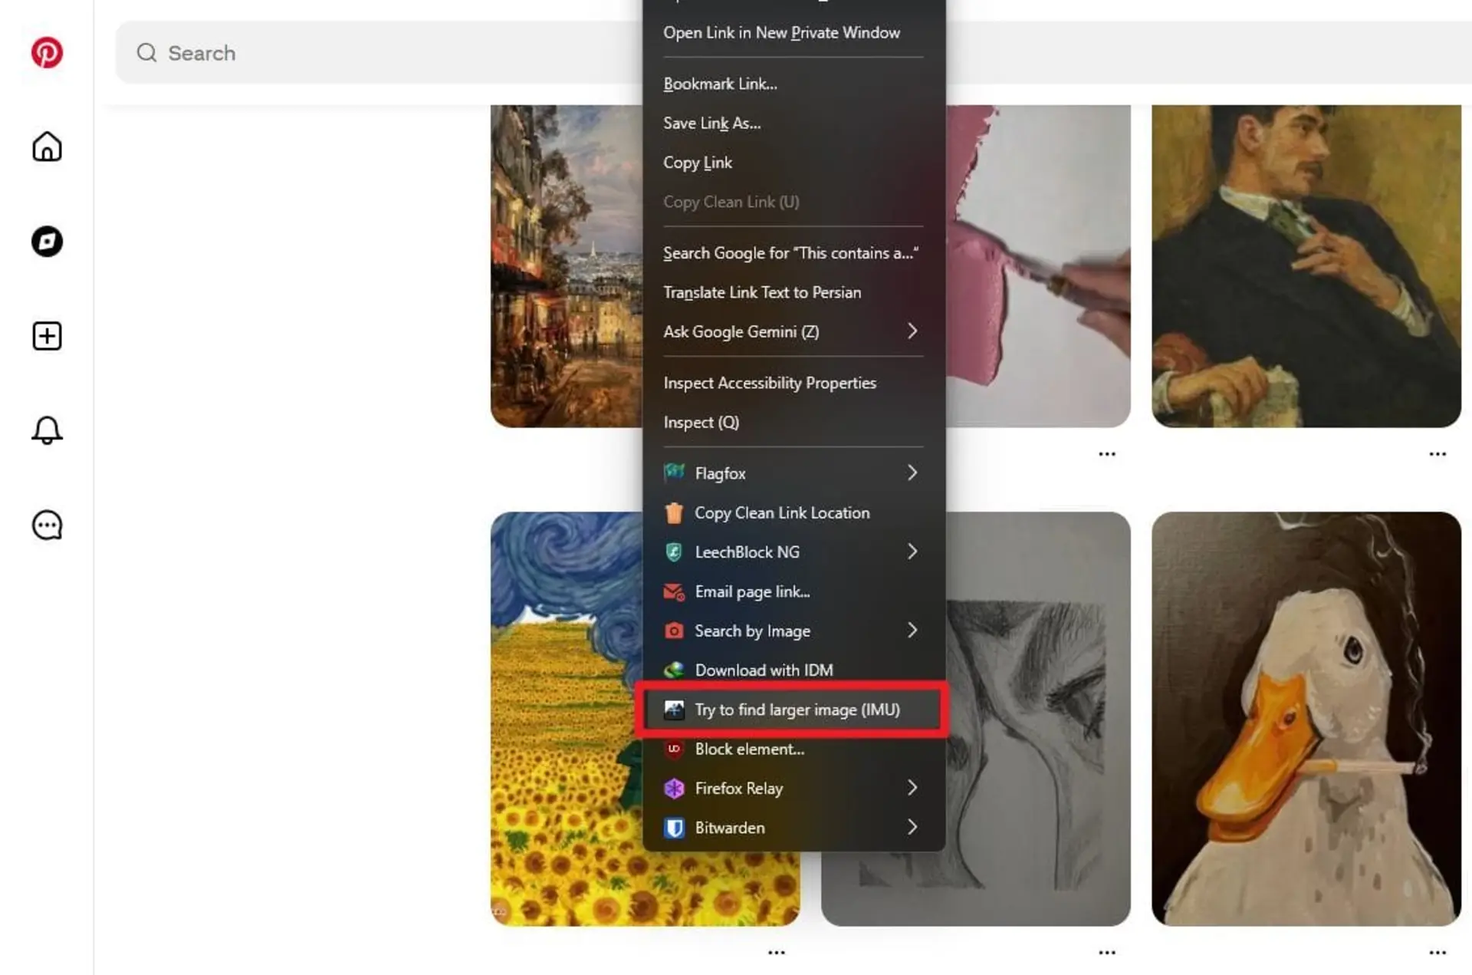Select Block element... uBlock entry
This screenshot has height=975, width=1472.
click(x=793, y=749)
